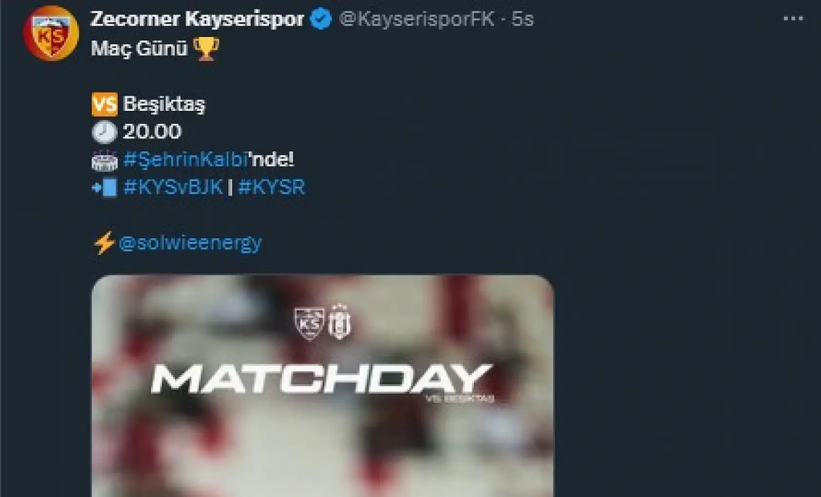Open Zecorner Kayserispor profile name
Viewport: 821px width, 497px height.
click(197, 19)
